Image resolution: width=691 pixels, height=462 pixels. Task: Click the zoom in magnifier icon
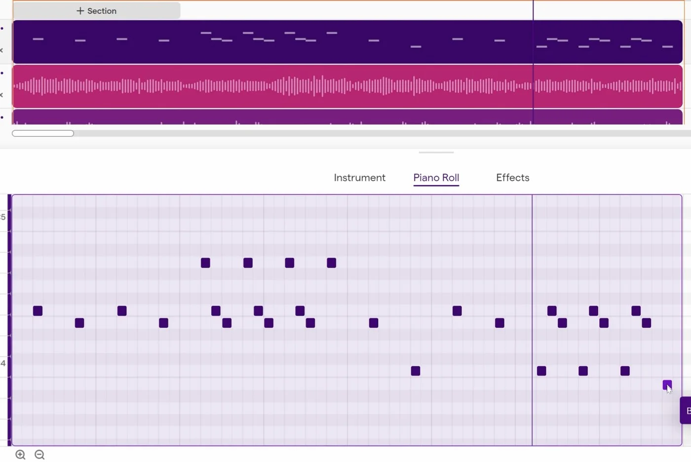(20, 455)
